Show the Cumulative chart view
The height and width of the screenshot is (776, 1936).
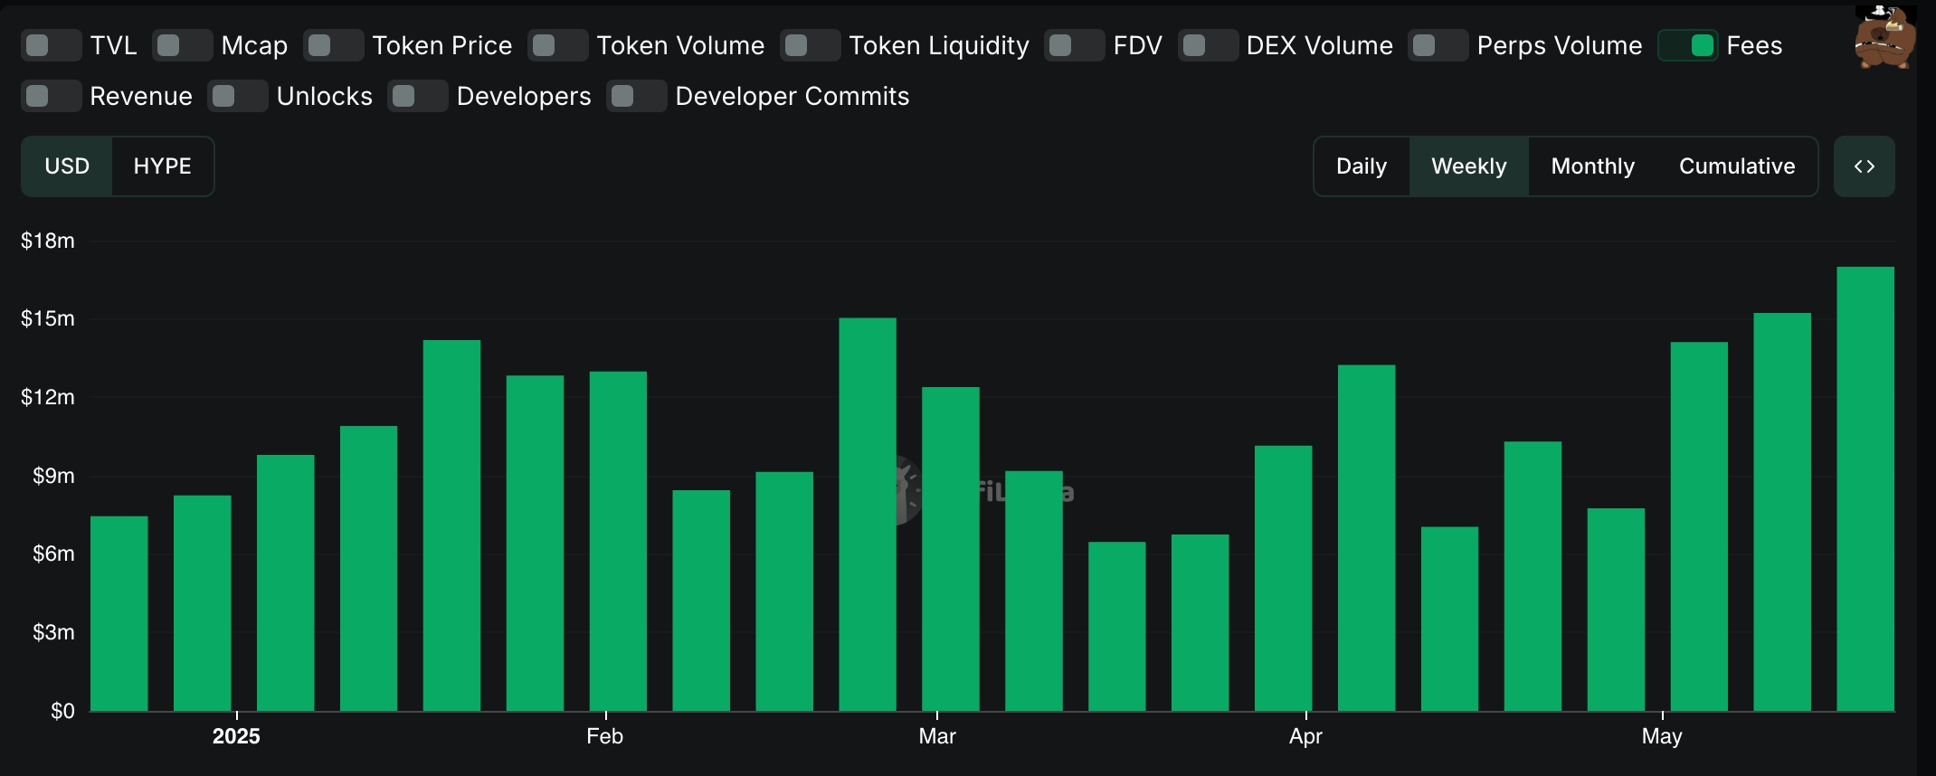(1737, 166)
